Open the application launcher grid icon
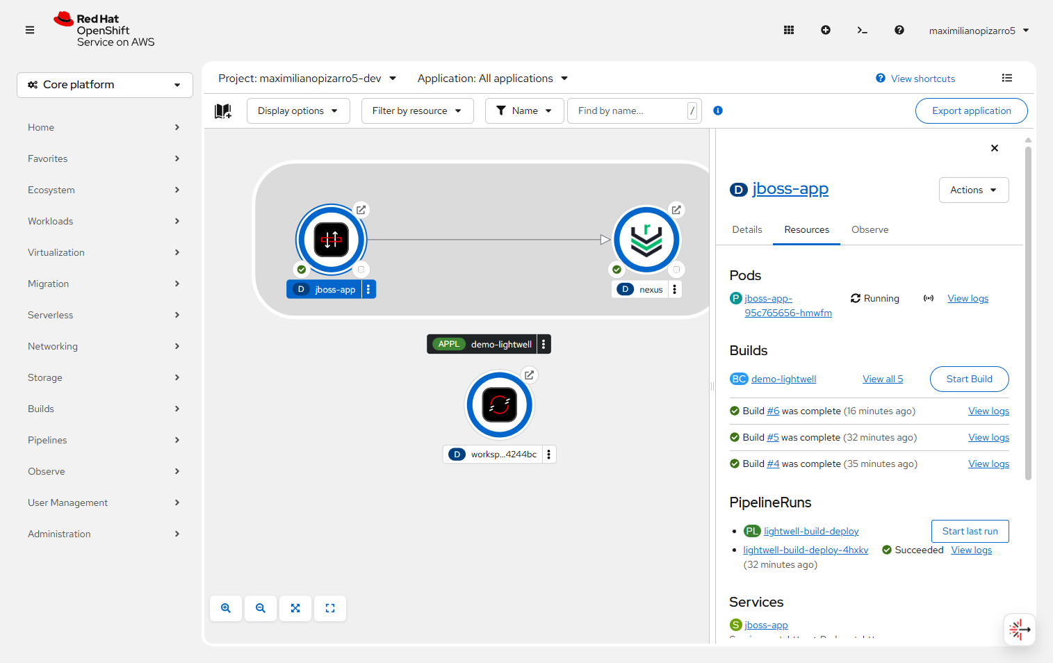 click(789, 30)
